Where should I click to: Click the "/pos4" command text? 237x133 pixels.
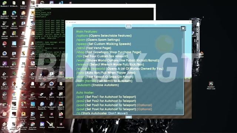[80, 109]
